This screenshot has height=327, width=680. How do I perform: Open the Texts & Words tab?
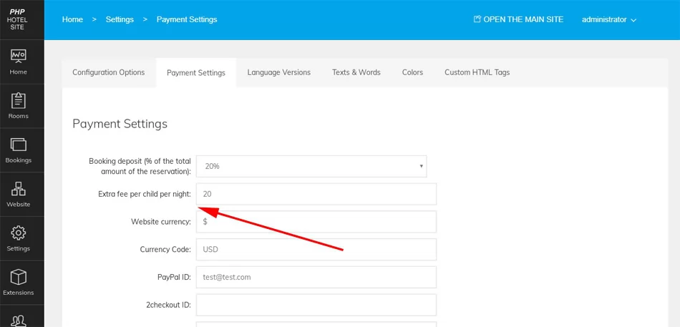point(356,72)
